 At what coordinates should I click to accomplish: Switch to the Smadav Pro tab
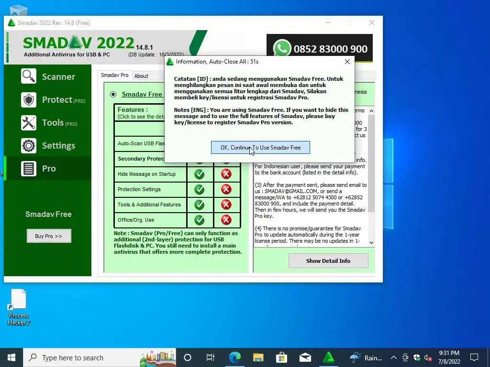pyautogui.click(x=115, y=75)
